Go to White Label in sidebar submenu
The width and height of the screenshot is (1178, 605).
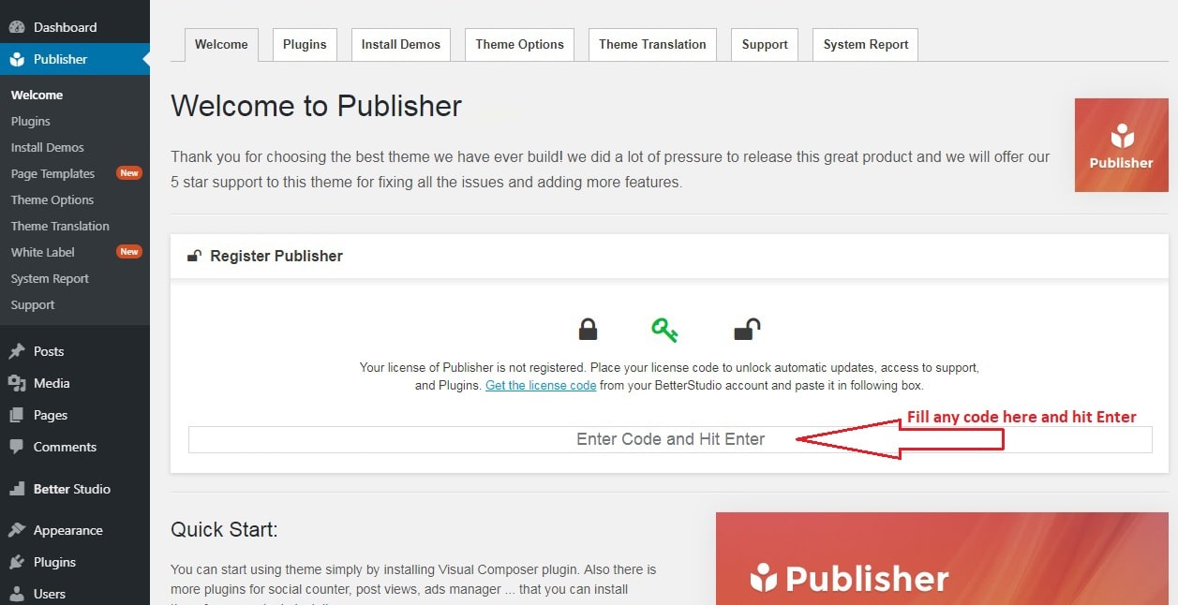coord(43,252)
